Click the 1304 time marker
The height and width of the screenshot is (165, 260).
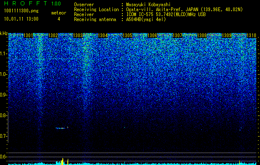pyautogui.click(x=103, y=35)
